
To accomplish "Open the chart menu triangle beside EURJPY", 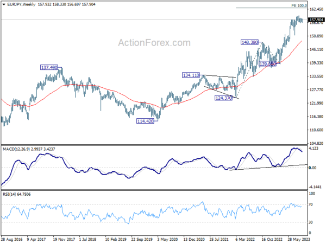I will tap(4, 4).
